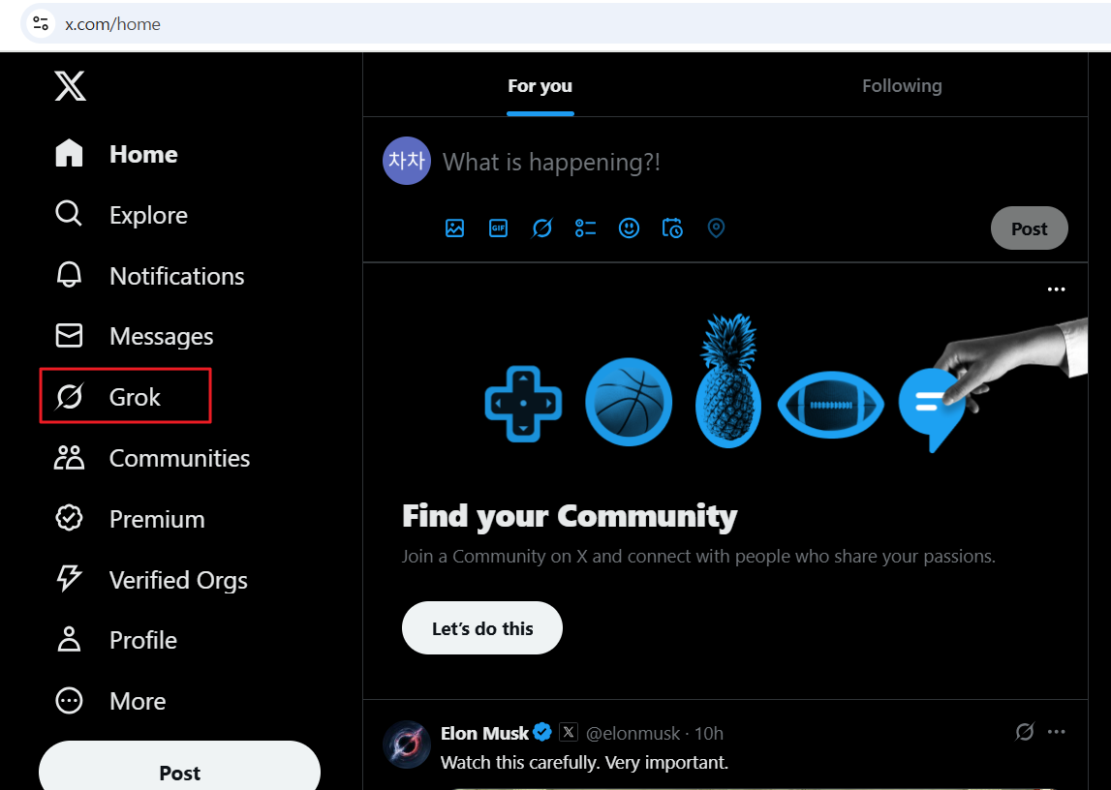Screen dimensions: 1111x790
Task: Open Premium in the sidebar
Action: point(131,519)
